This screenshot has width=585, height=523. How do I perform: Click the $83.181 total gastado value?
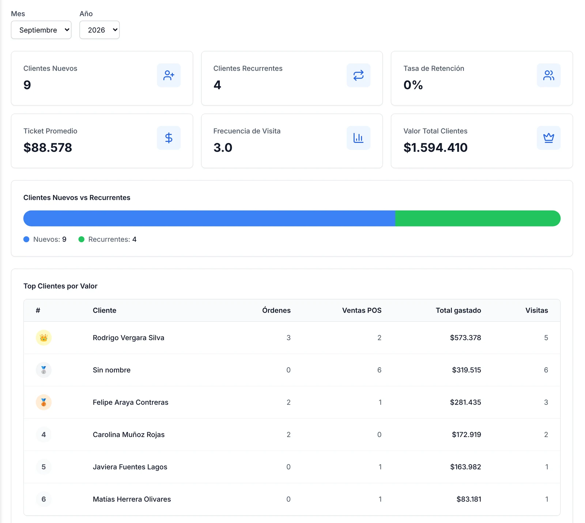click(x=469, y=499)
